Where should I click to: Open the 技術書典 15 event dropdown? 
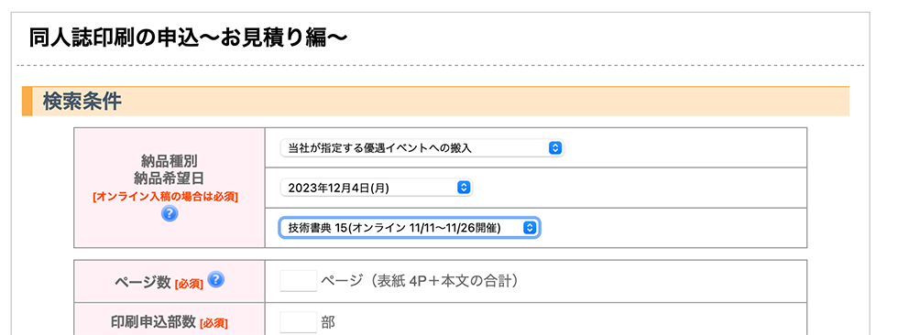pyautogui.click(x=409, y=228)
